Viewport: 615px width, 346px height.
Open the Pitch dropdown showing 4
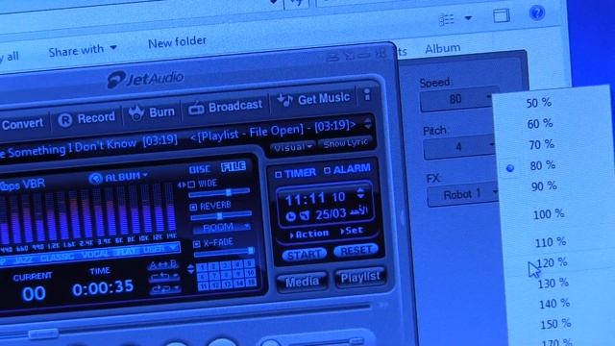coord(459,147)
